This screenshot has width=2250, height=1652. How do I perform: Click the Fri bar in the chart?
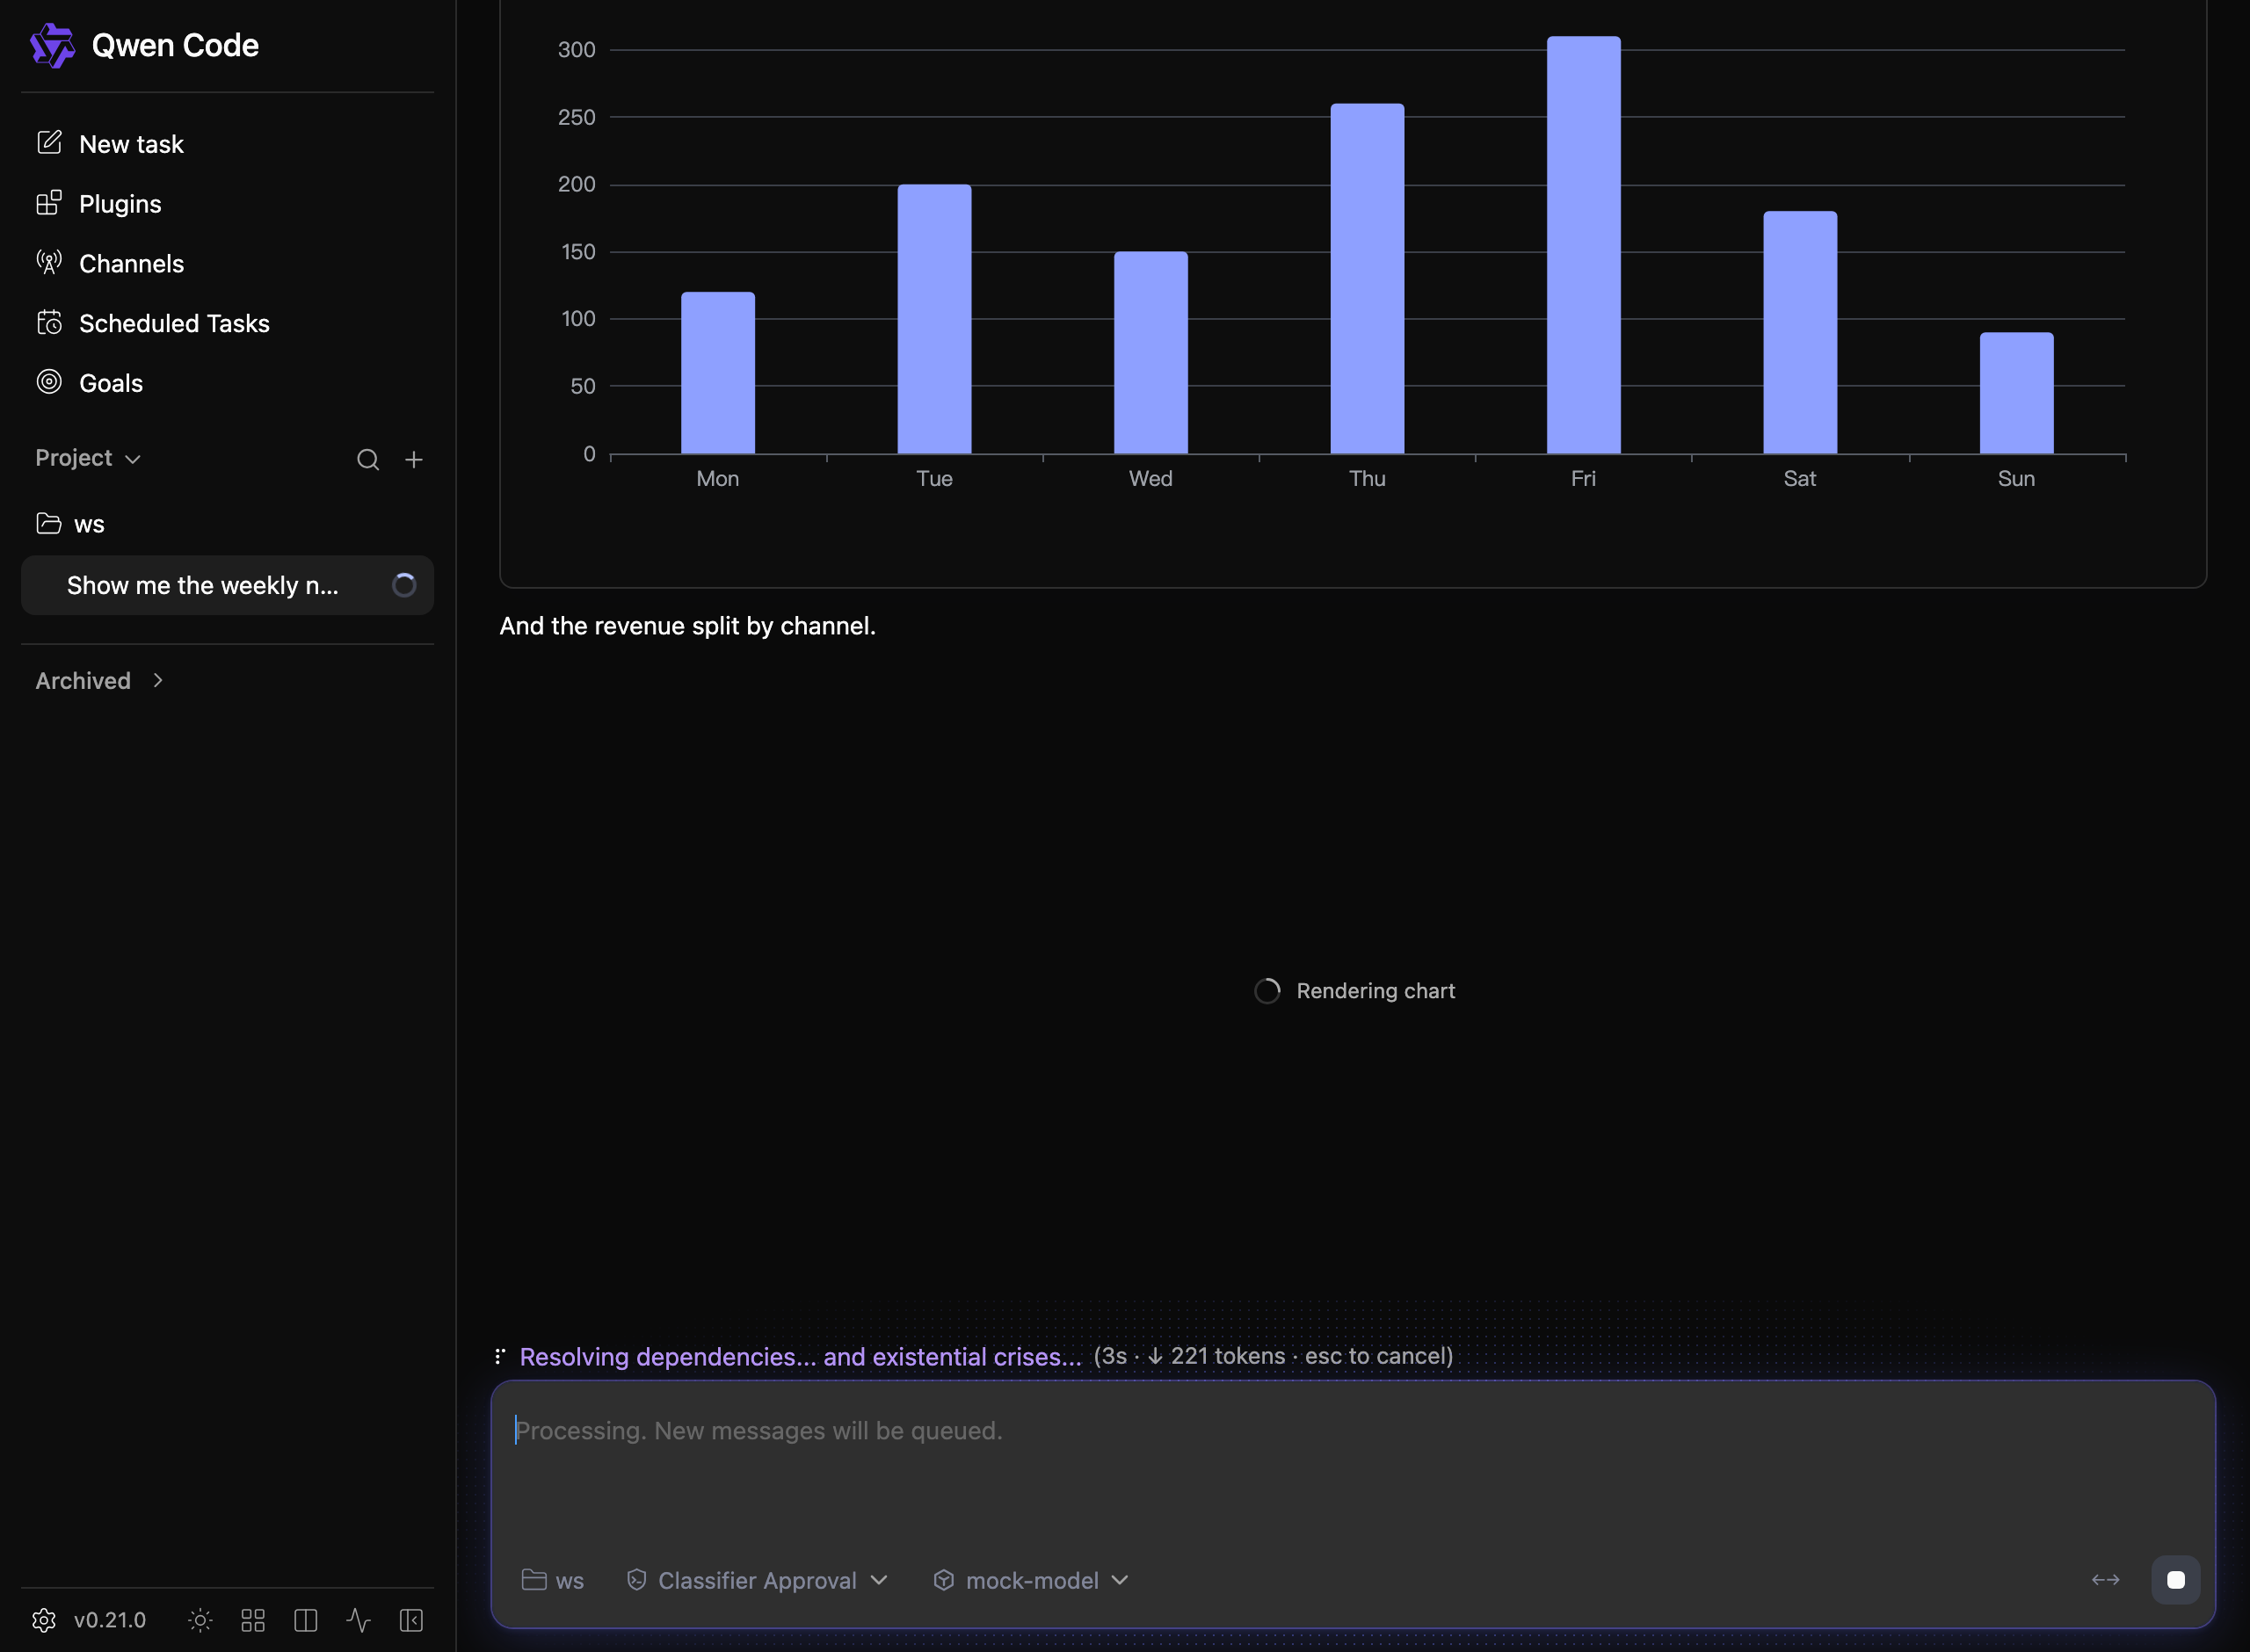[x=1583, y=245]
